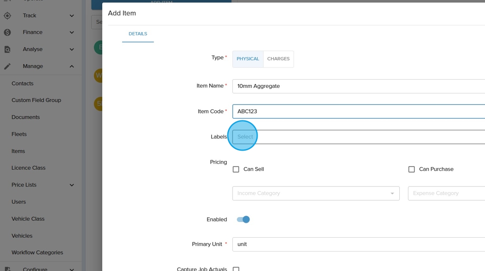
Task: Open the Income Category dropdown
Action: pyautogui.click(x=316, y=194)
